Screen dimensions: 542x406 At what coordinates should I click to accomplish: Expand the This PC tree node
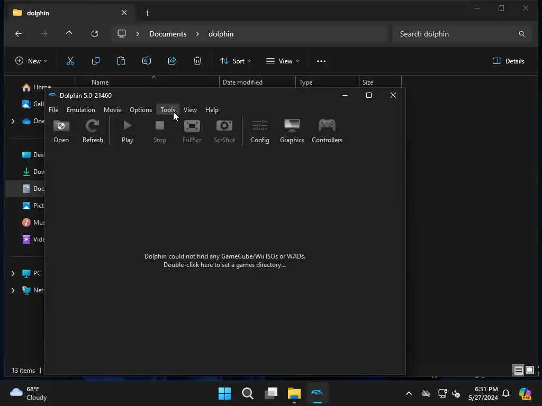pyautogui.click(x=13, y=273)
